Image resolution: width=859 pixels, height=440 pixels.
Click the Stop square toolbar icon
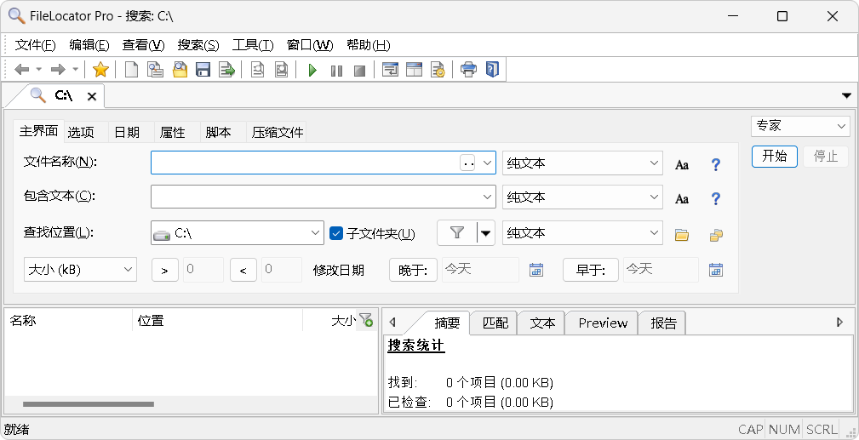pos(359,71)
